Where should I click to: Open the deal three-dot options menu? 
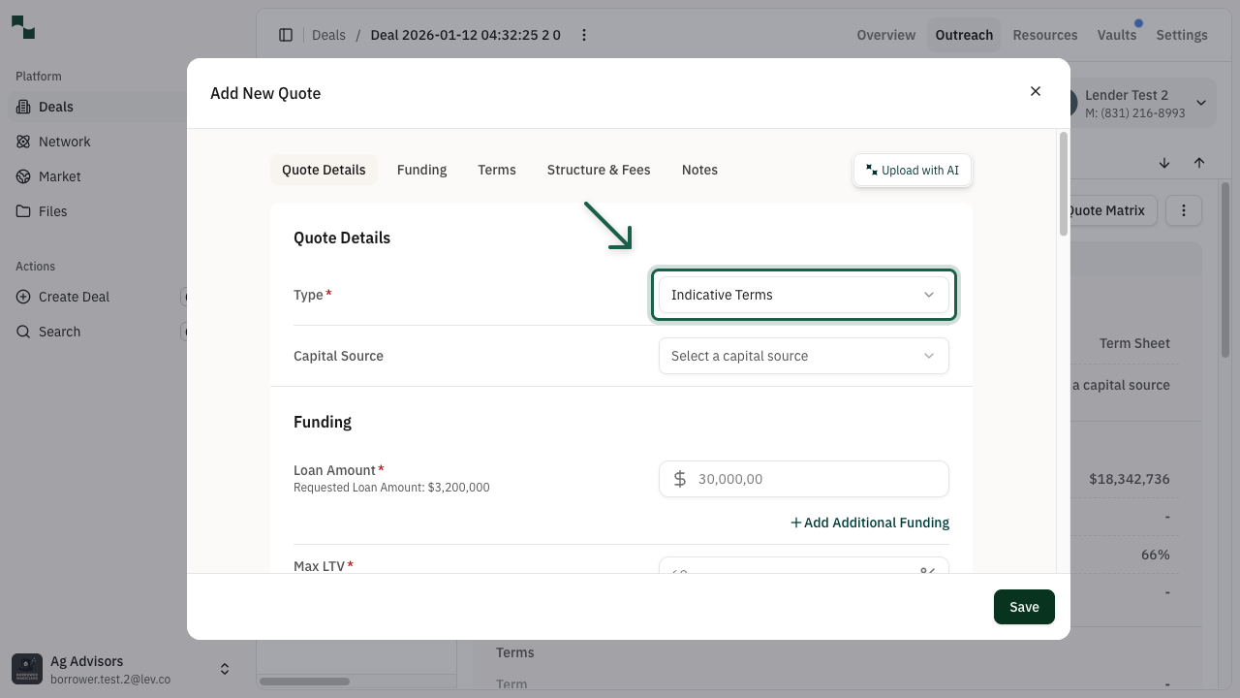click(584, 35)
